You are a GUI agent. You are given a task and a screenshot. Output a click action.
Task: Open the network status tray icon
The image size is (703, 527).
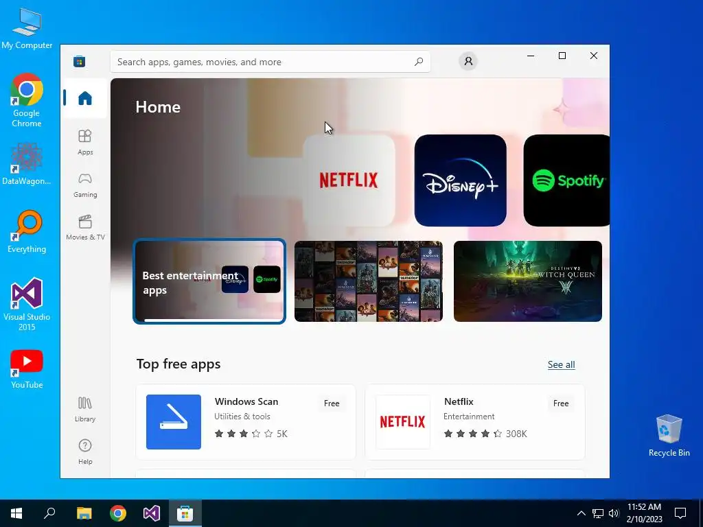(x=598, y=513)
